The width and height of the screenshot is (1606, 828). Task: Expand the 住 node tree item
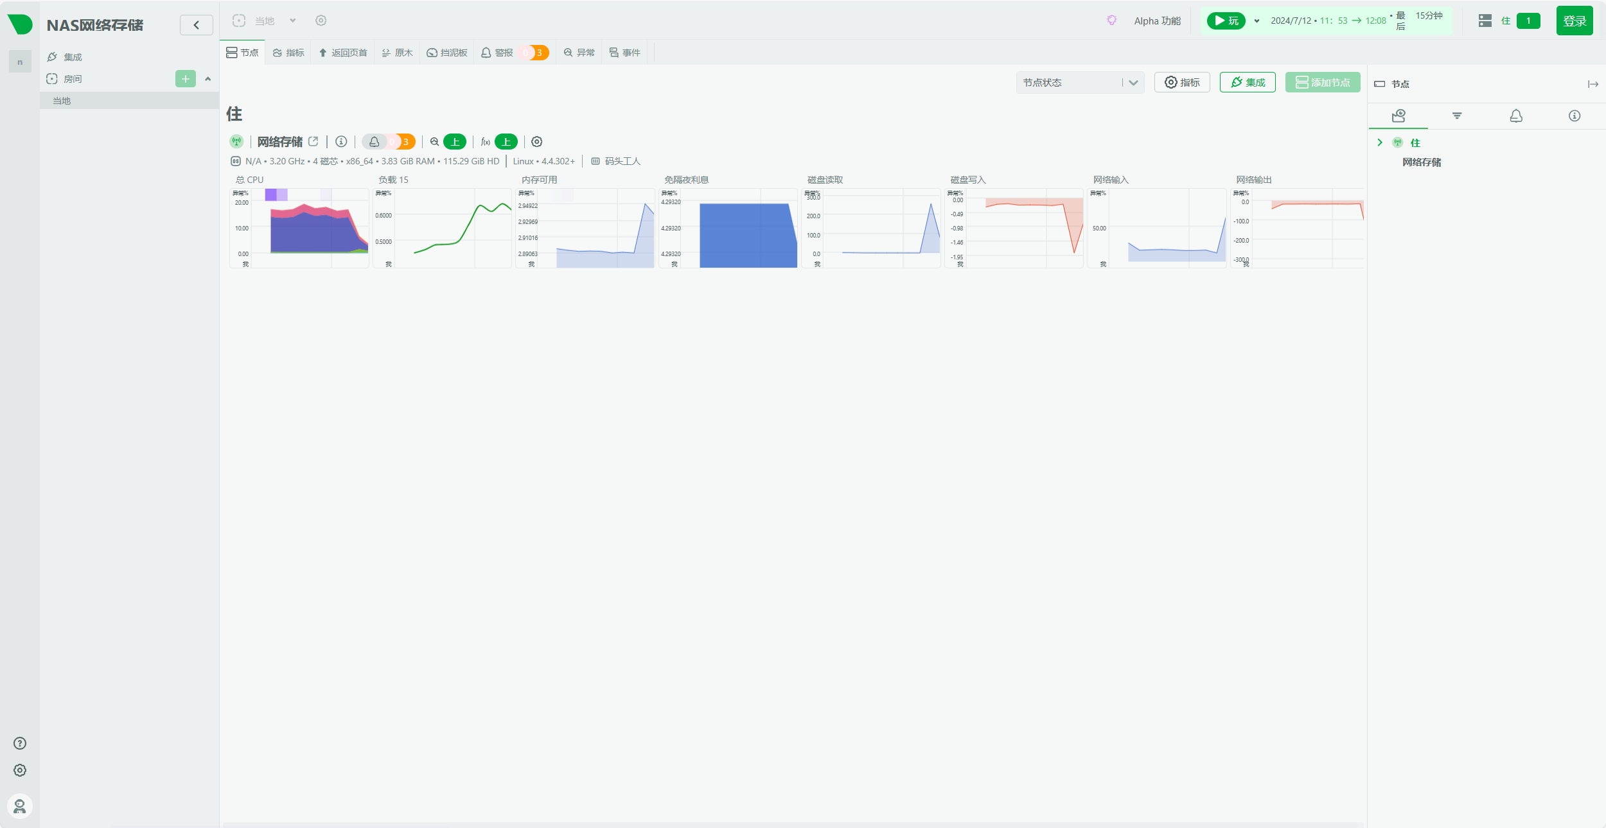click(1380, 142)
